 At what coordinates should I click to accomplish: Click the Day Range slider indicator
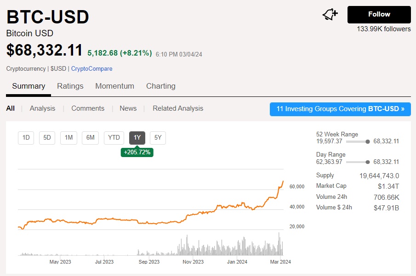tap(368, 162)
